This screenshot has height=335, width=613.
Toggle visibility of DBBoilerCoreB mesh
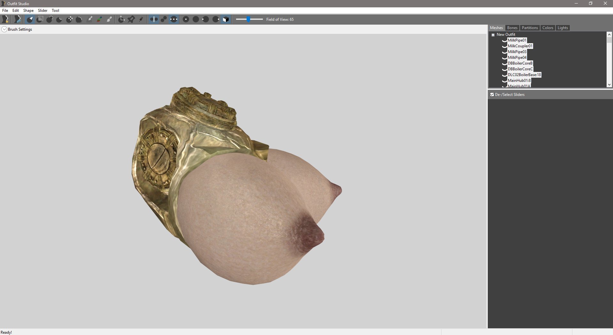pyautogui.click(x=504, y=63)
